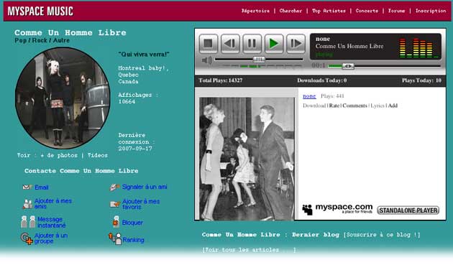Adjust the volume slider handle
The image size is (453, 265).
coord(259,60)
